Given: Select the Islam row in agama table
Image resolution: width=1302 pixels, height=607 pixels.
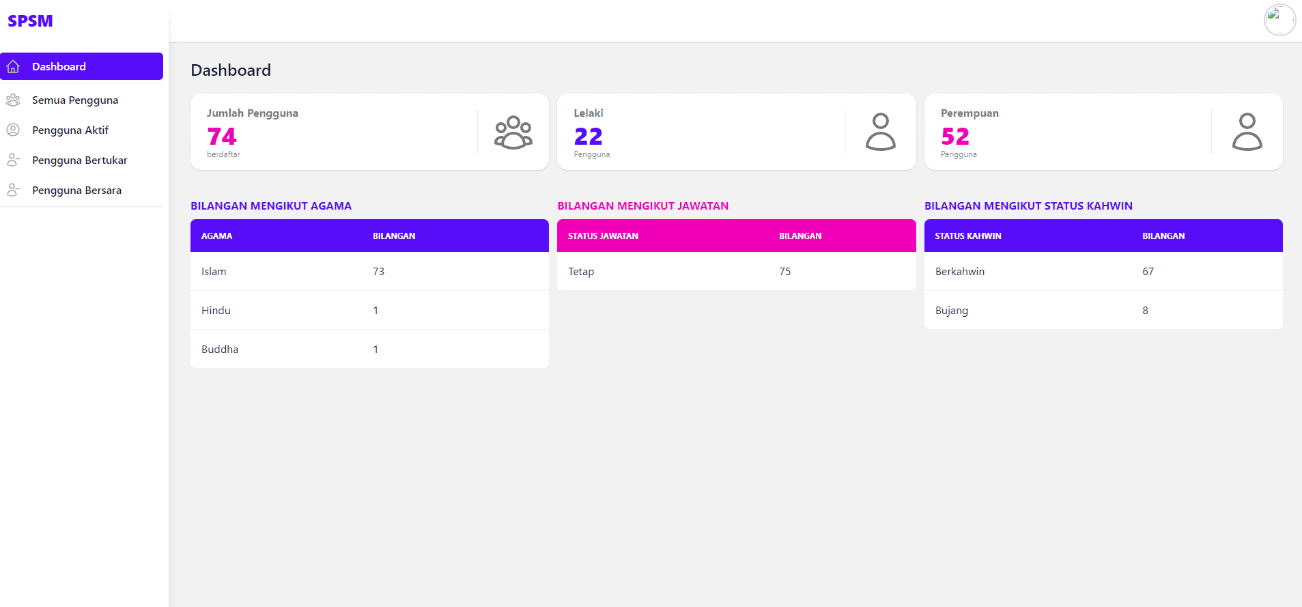Looking at the screenshot, I should [369, 271].
